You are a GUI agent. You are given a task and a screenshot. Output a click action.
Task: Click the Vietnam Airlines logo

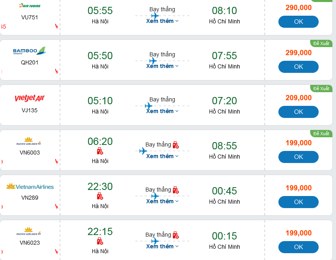tap(29, 186)
